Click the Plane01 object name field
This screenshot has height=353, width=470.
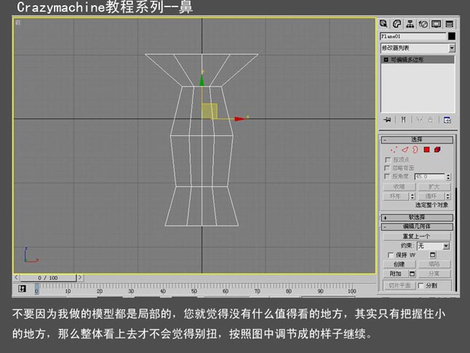[x=413, y=36]
